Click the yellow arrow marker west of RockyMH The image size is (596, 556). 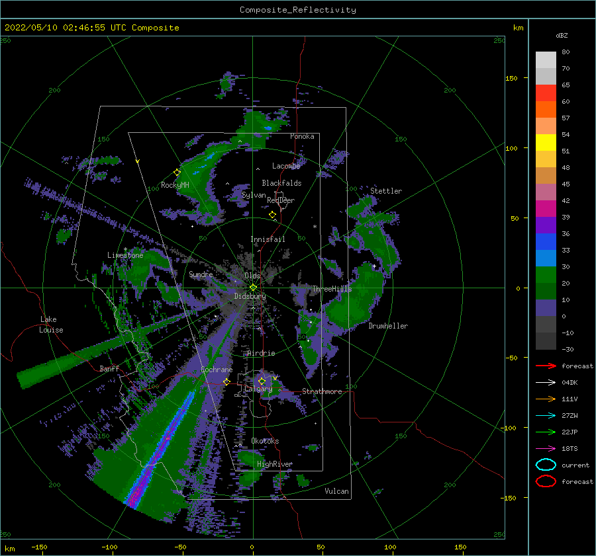tap(138, 161)
